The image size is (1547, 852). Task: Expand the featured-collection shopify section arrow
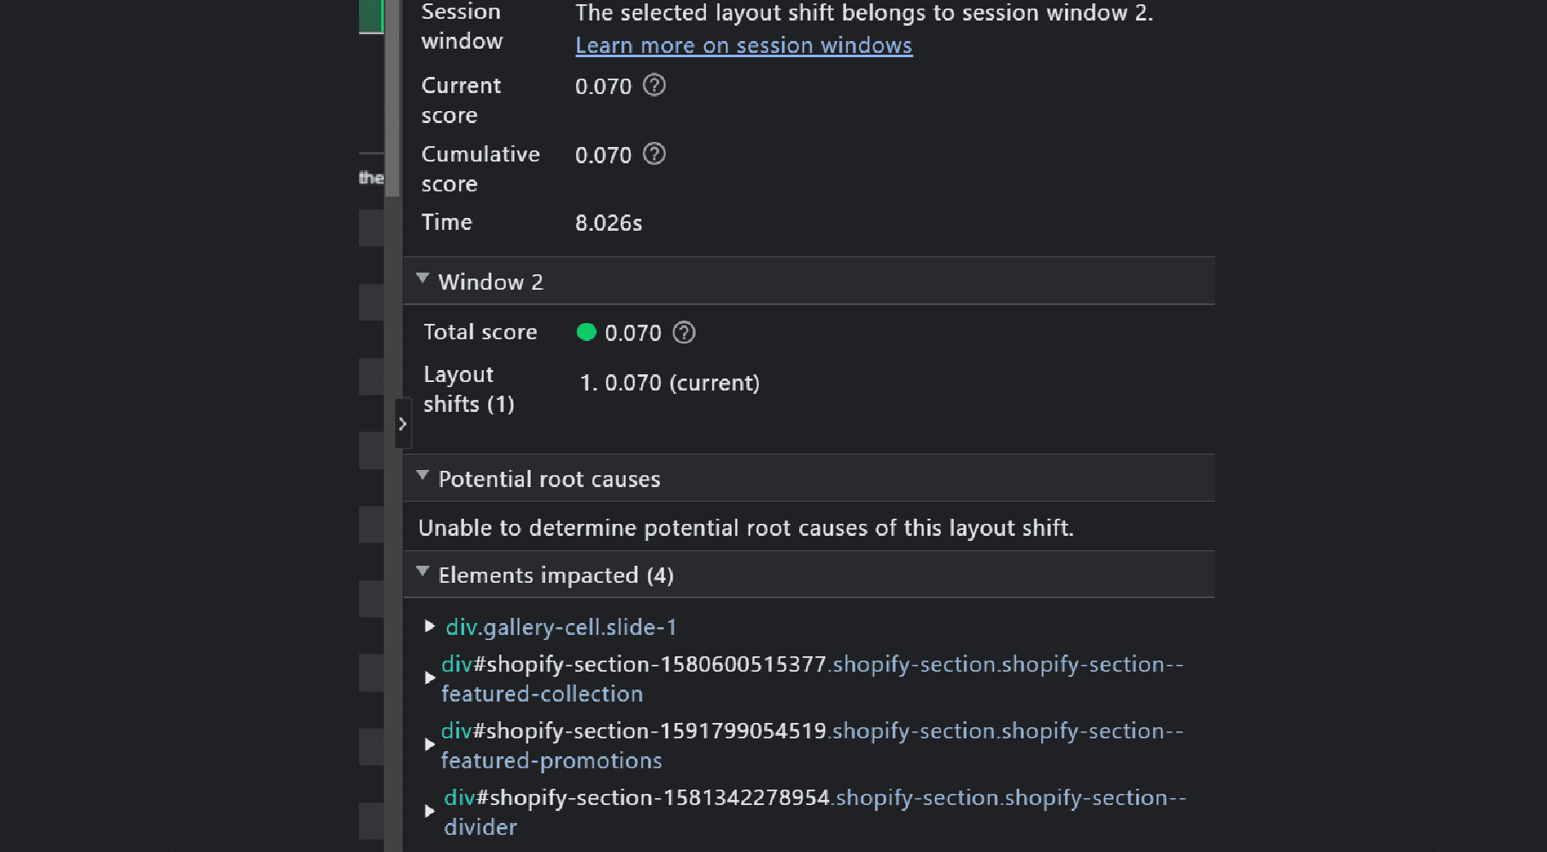coord(430,678)
